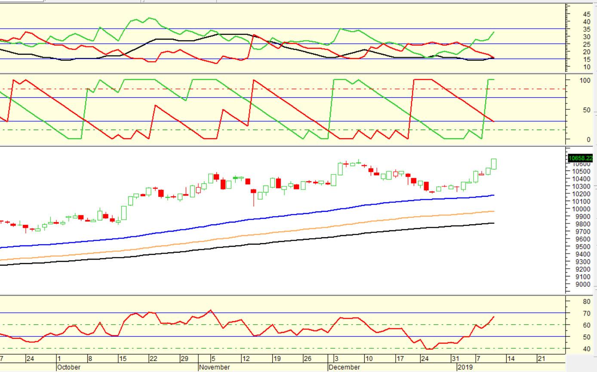Click value 70 on bottom oscillator scale

tap(587, 313)
